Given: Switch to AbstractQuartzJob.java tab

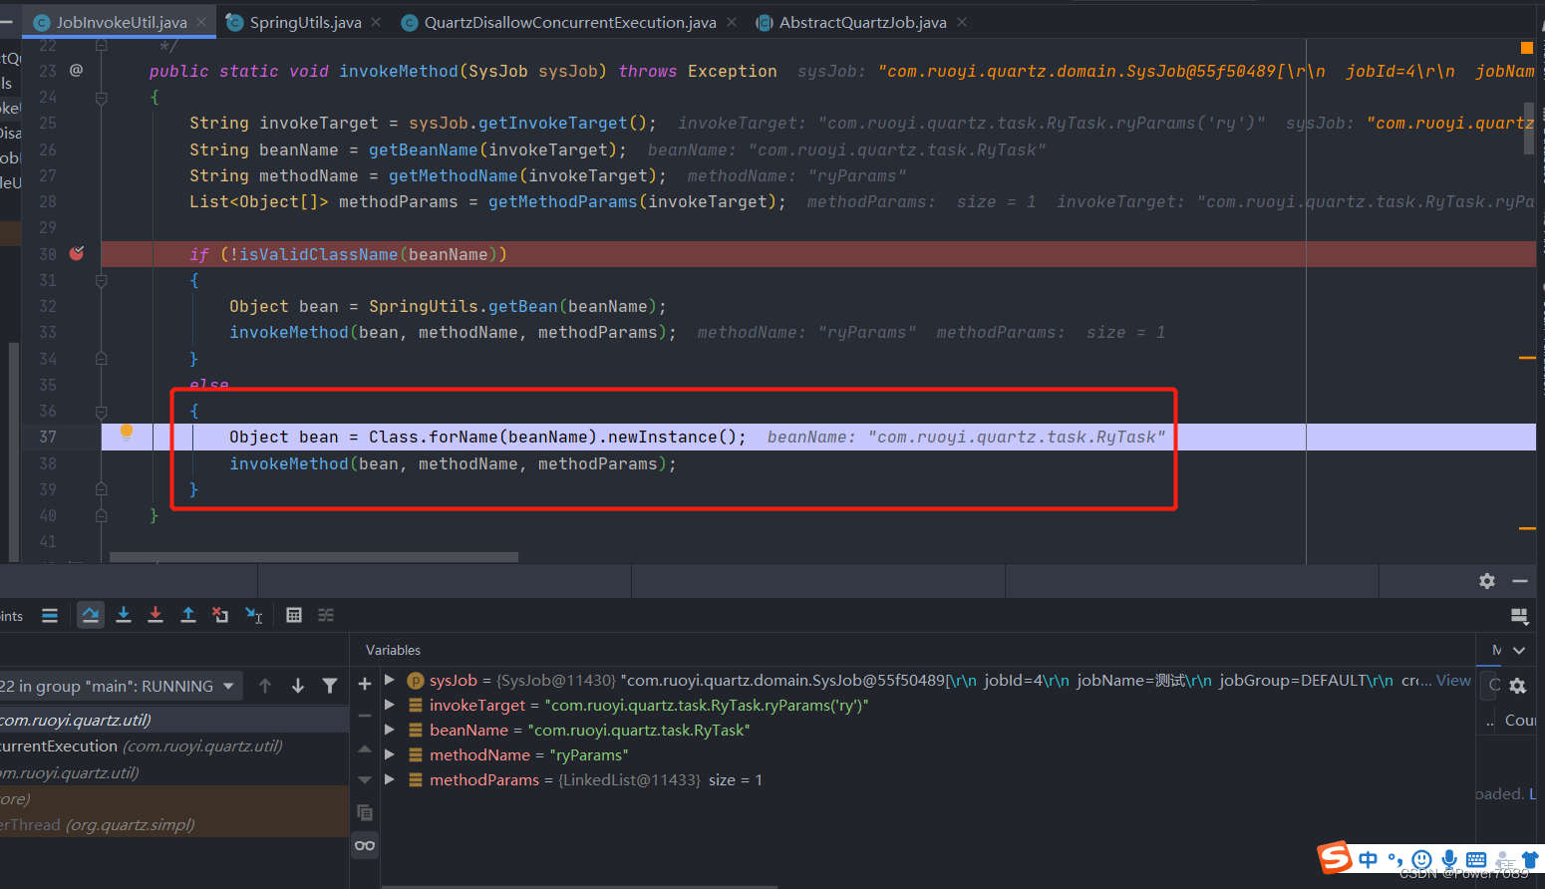Looking at the screenshot, I should tap(862, 22).
